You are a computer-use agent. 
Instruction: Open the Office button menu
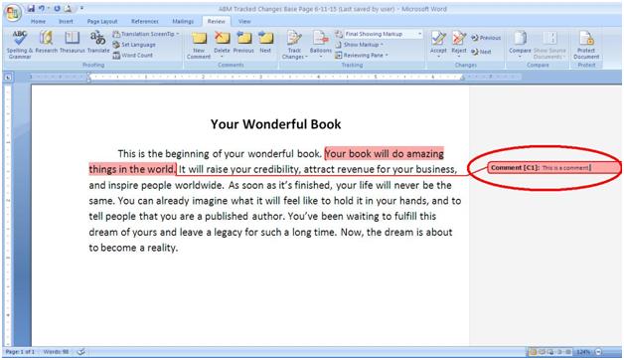[x=12, y=13]
